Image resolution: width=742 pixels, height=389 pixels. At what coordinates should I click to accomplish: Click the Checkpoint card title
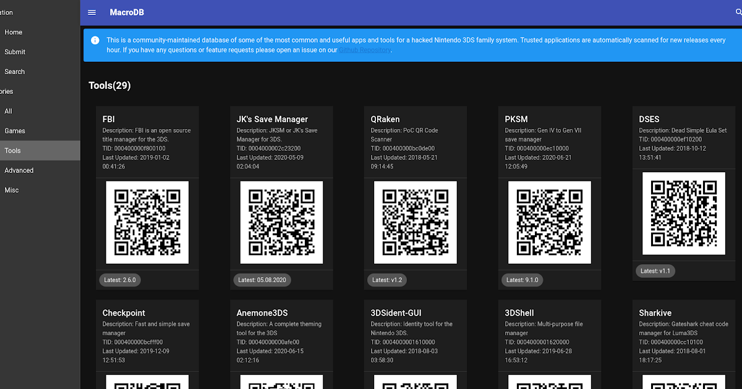point(124,313)
